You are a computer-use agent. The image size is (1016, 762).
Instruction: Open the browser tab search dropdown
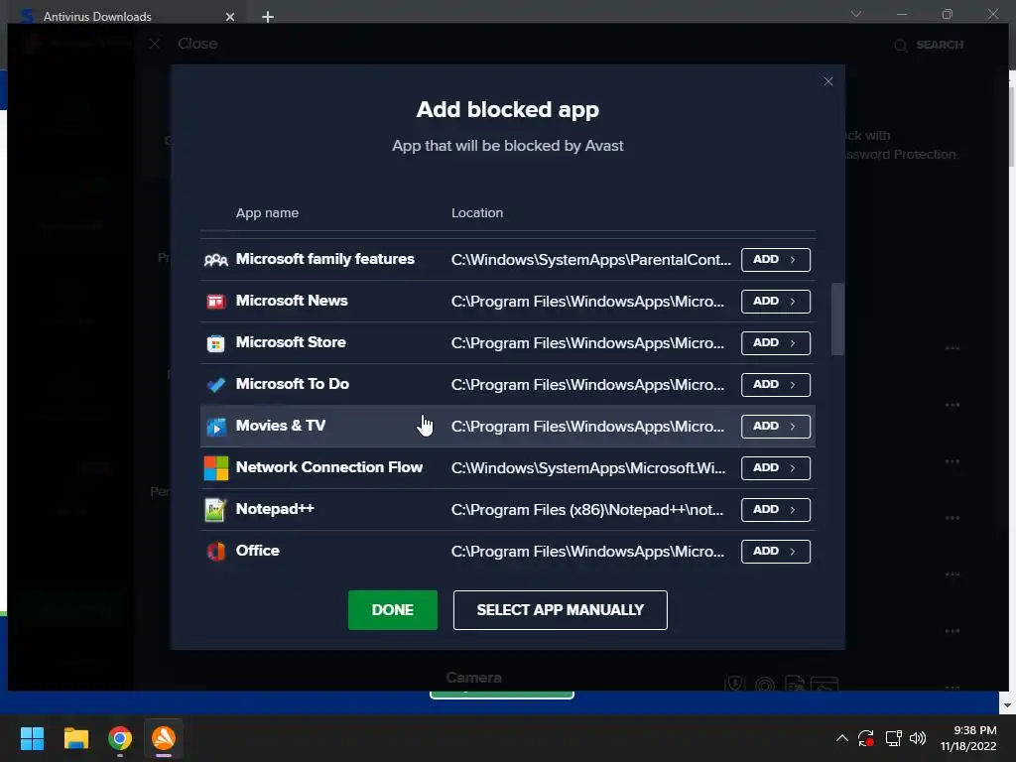pyautogui.click(x=856, y=14)
